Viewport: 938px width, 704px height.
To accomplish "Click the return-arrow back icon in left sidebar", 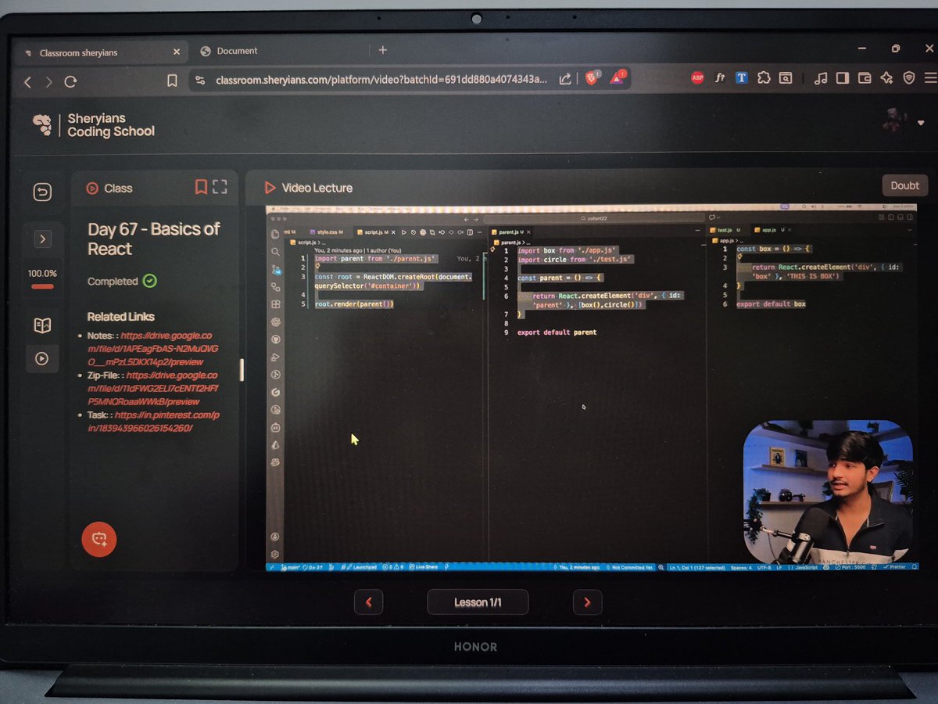I will point(42,192).
